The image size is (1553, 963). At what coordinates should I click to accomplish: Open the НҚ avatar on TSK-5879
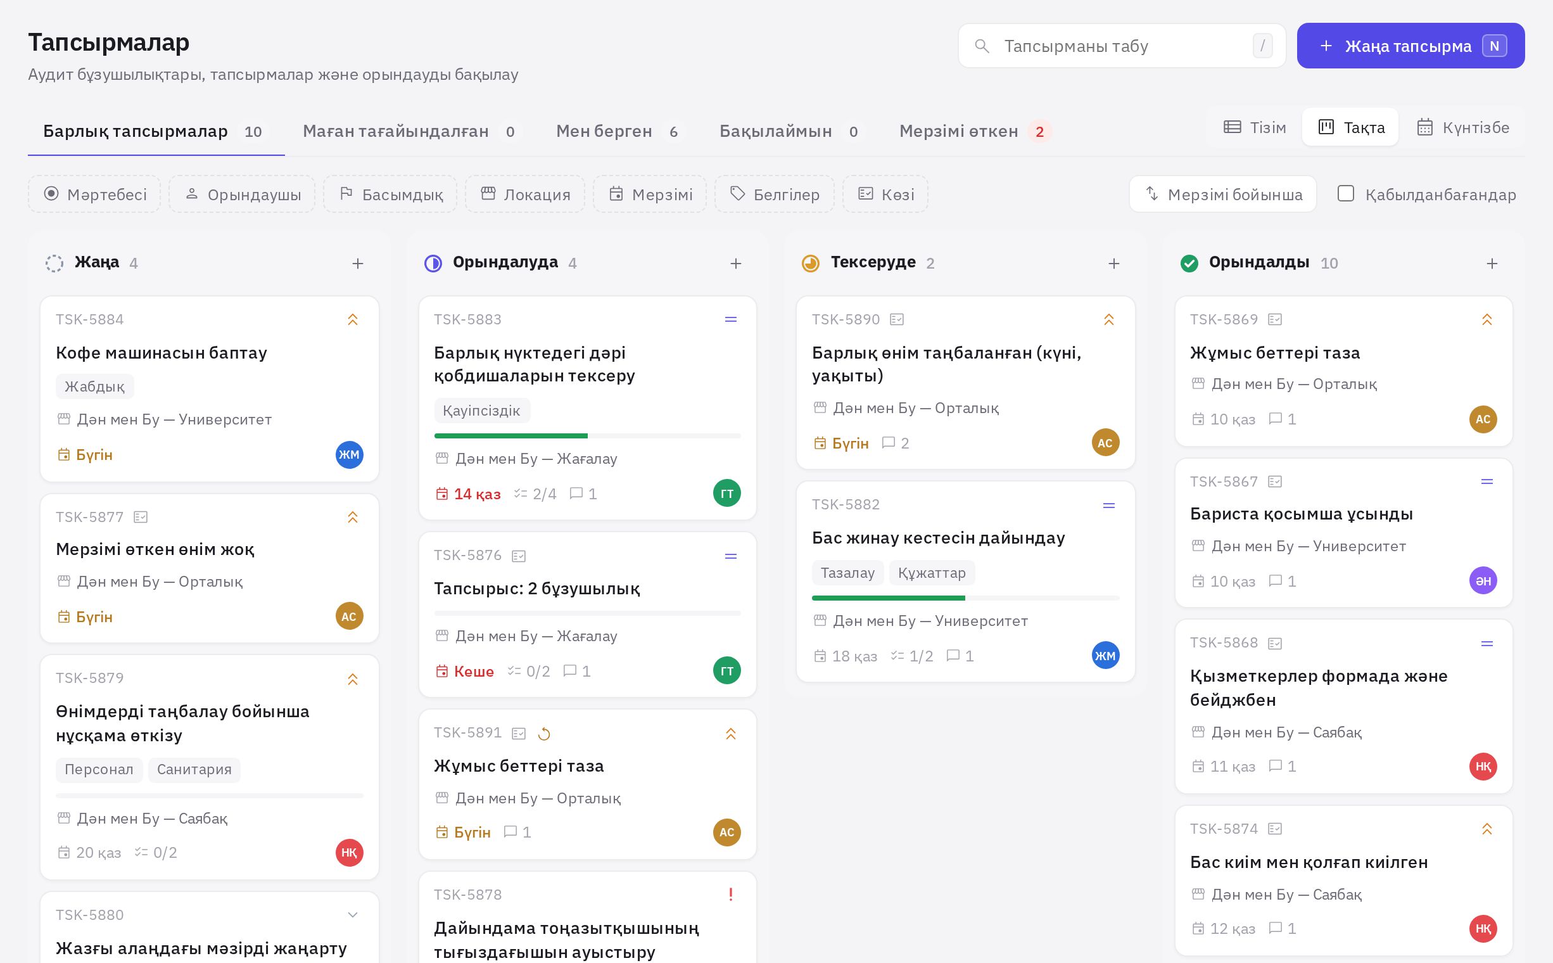349,853
